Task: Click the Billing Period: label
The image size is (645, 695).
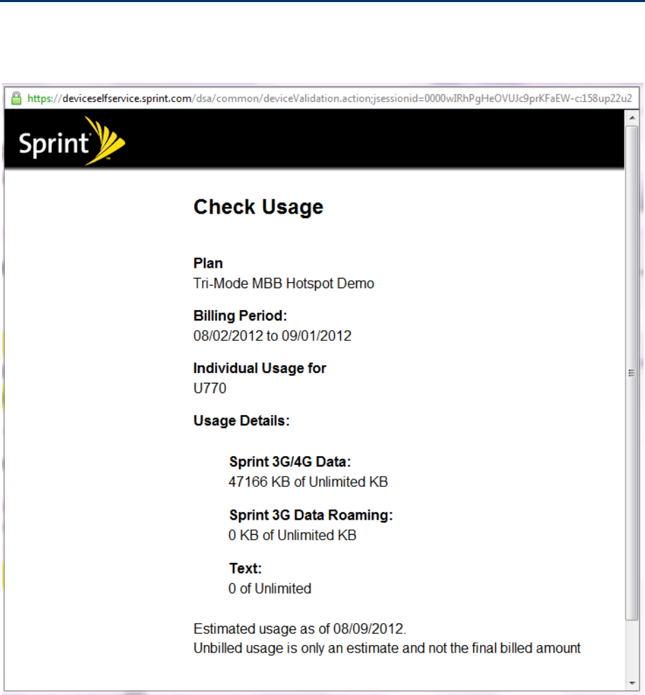Action: (240, 316)
